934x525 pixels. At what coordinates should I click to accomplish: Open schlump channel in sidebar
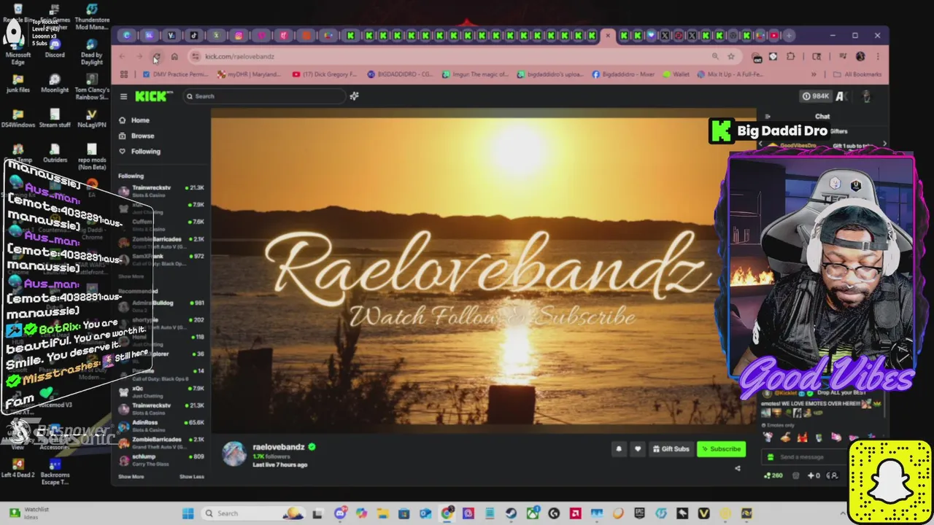pyautogui.click(x=161, y=460)
